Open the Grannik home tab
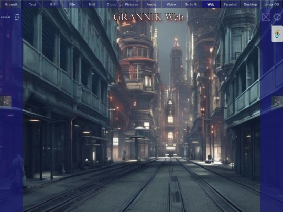Screen dimensions: 283x212 (x=11, y=4)
